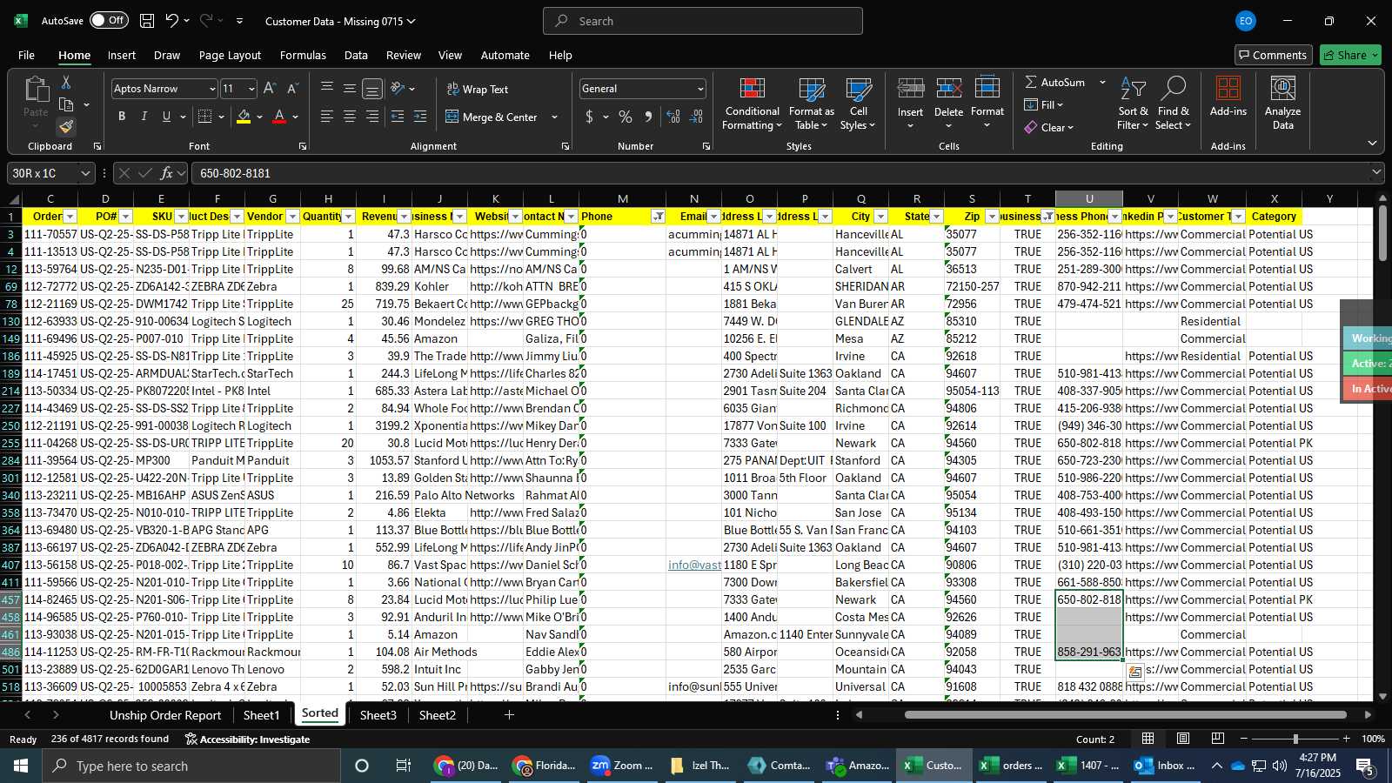The image size is (1392, 783).
Task: Open Cell Styles gallery
Action: (x=858, y=104)
